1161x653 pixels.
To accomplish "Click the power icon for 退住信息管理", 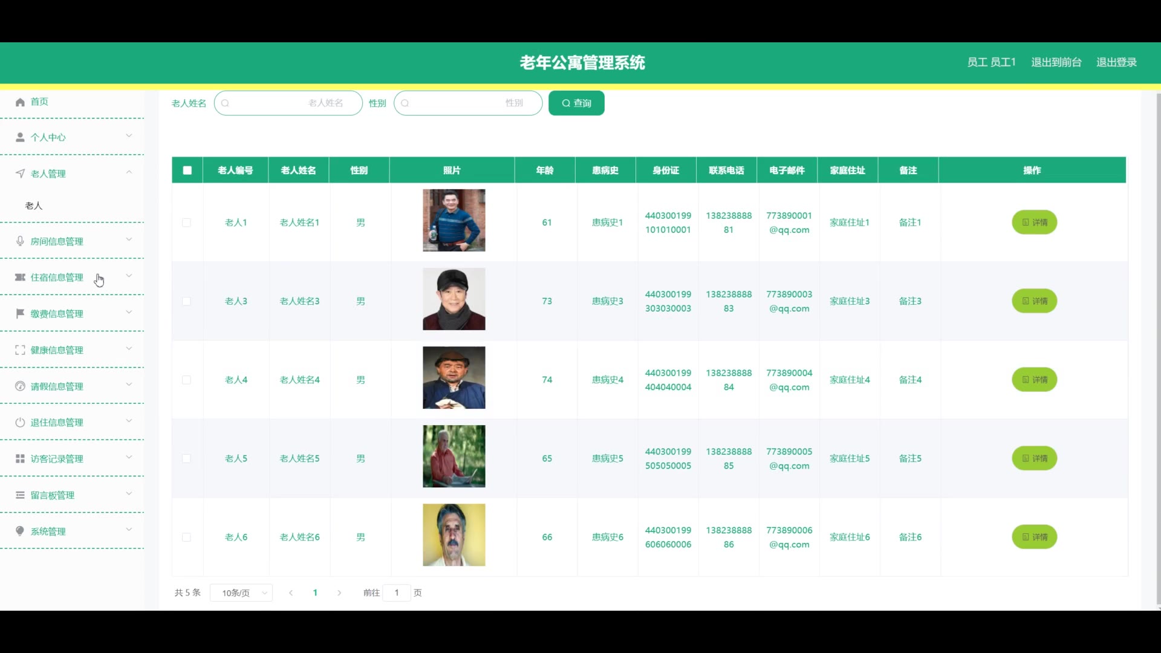I will click(20, 423).
